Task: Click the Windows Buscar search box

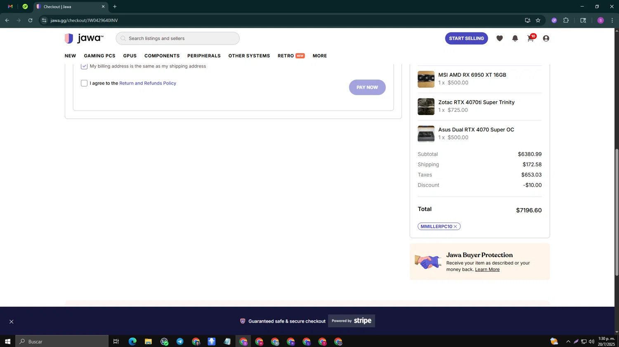Action: (x=62, y=342)
